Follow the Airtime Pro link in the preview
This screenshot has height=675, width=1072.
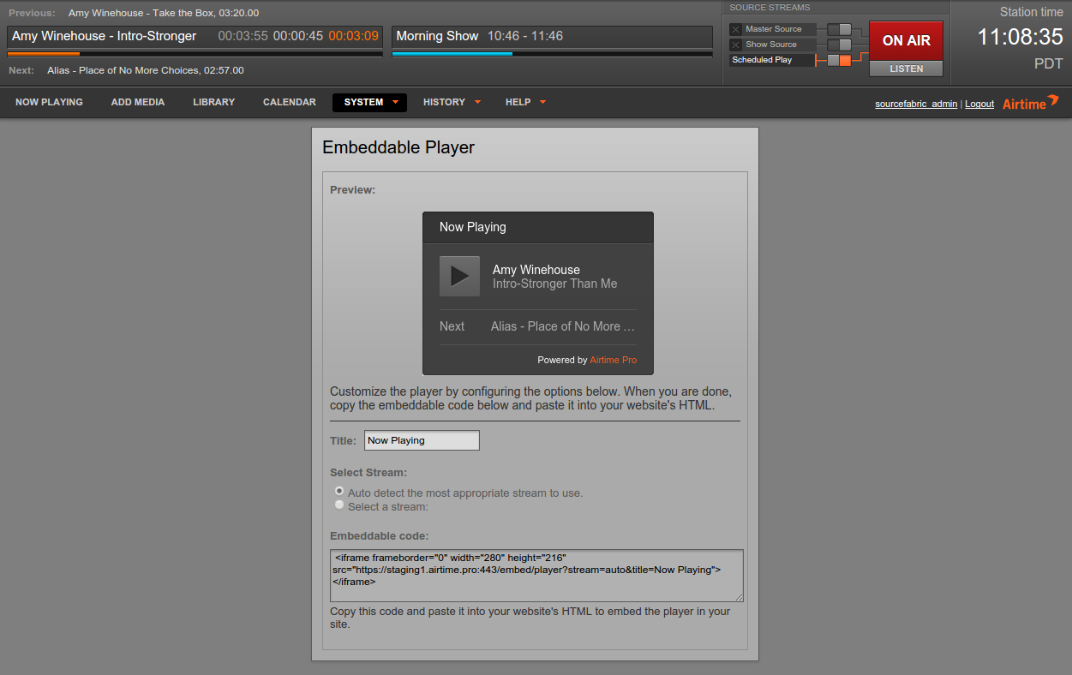tap(613, 360)
